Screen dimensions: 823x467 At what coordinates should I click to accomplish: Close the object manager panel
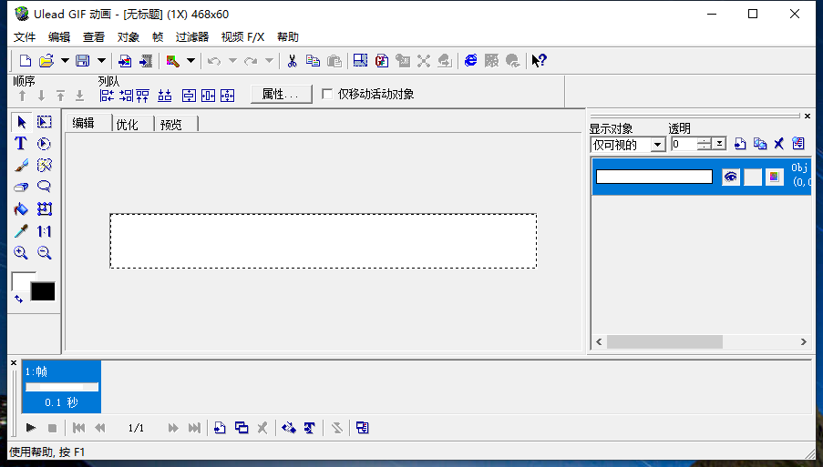(x=808, y=116)
